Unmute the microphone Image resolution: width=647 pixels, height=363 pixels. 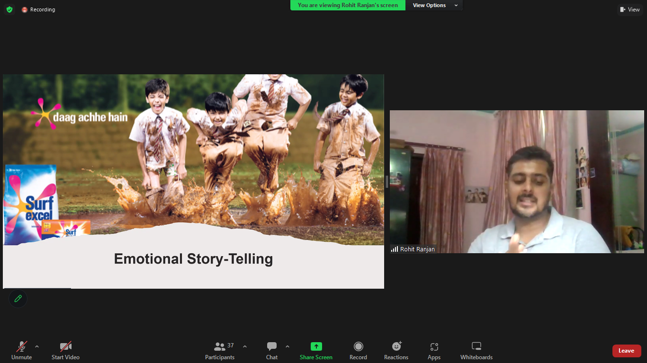[22, 351]
